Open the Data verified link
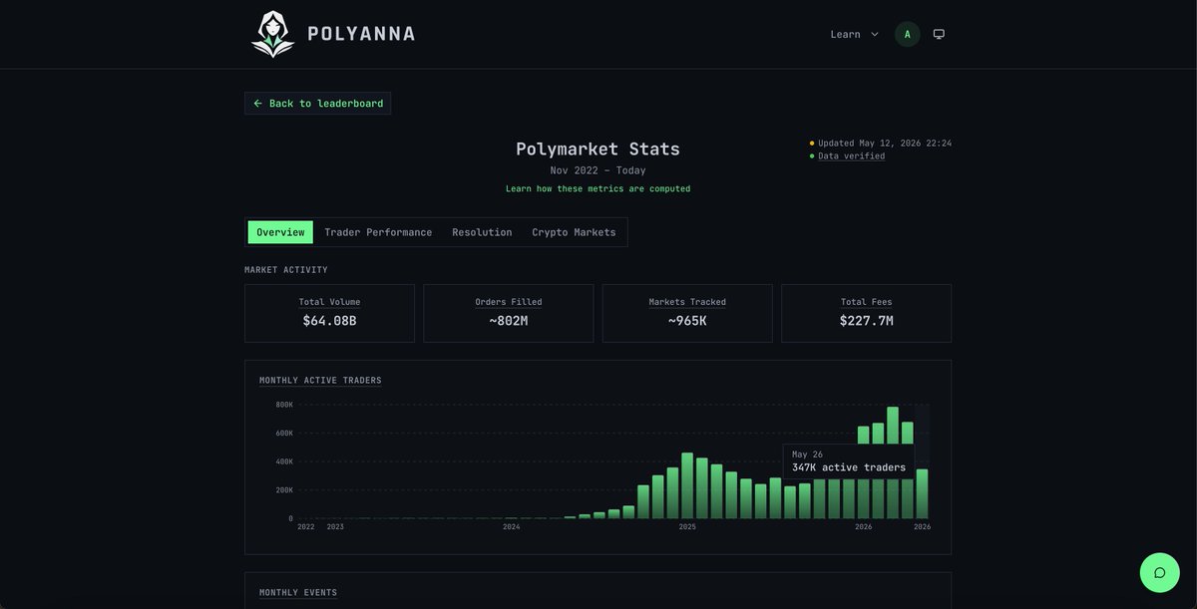The width and height of the screenshot is (1197, 609). click(x=851, y=156)
